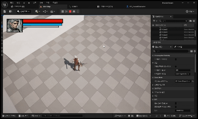
Task: Pause the running play session
Action: (62, 12)
